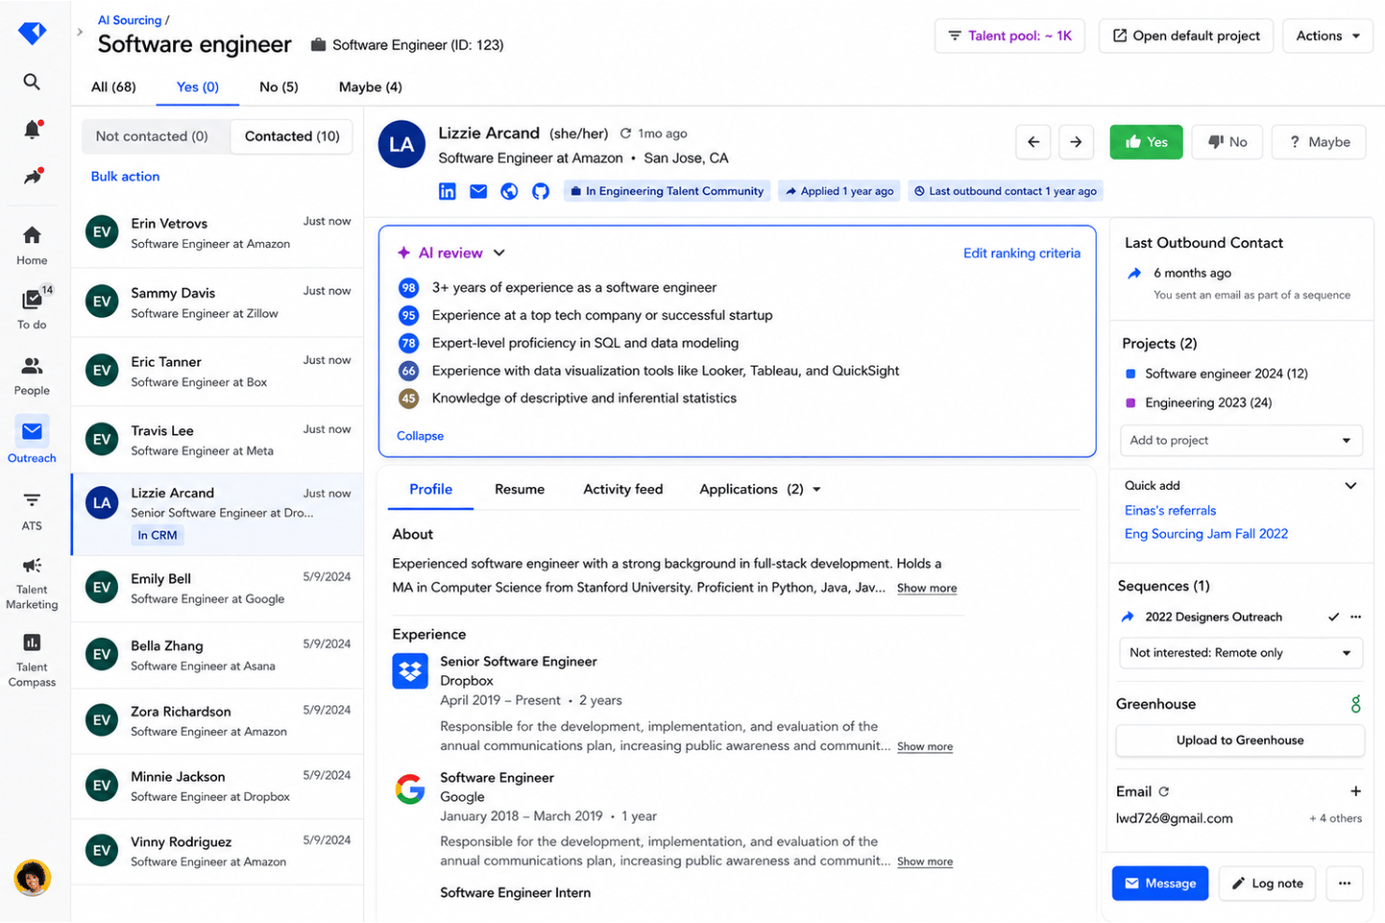Show more of Google experience description
The image size is (1385, 923).
click(x=925, y=861)
